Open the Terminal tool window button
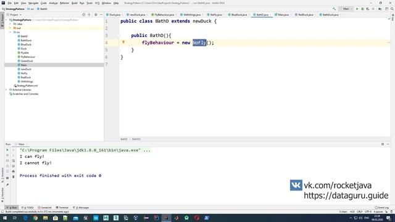Viewport: 395px width, 222px height. (62, 208)
